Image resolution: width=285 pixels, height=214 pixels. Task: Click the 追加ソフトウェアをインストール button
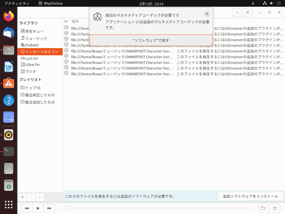point(250,196)
